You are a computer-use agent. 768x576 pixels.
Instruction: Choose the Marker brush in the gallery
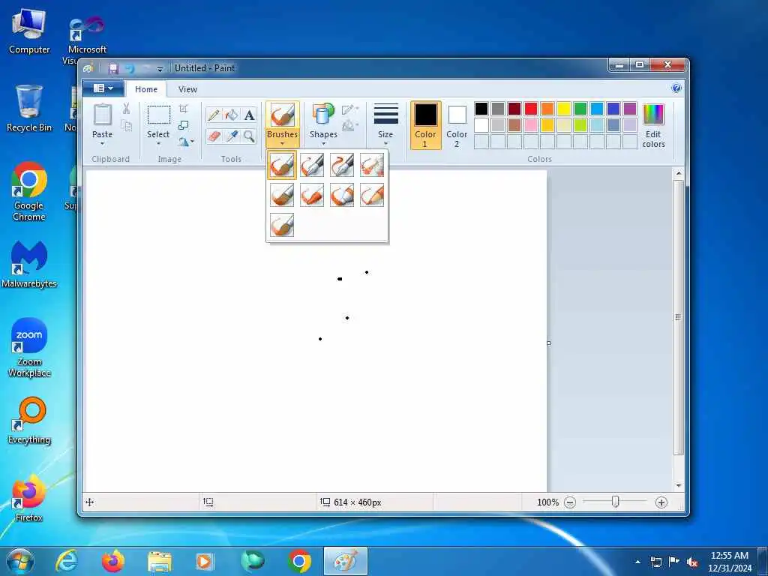[x=342, y=195]
